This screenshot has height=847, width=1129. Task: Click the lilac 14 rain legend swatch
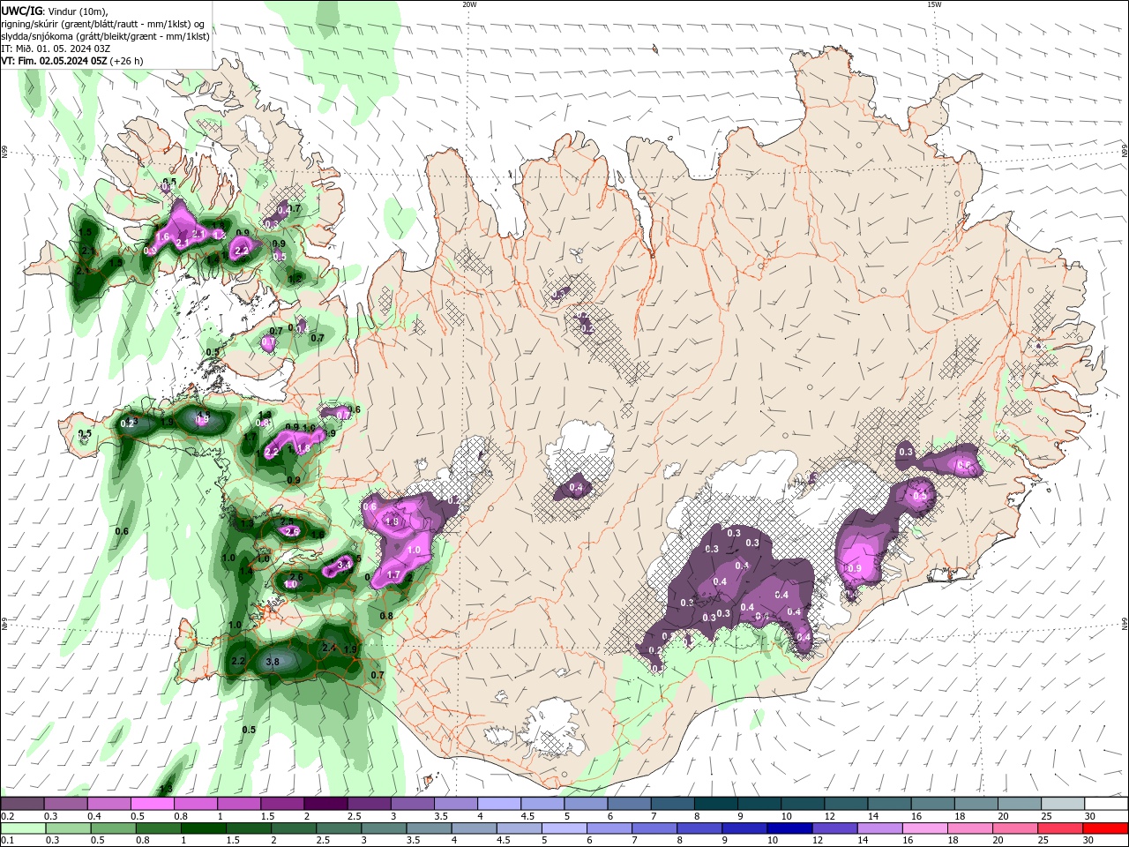pyautogui.click(x=879, y=828)
